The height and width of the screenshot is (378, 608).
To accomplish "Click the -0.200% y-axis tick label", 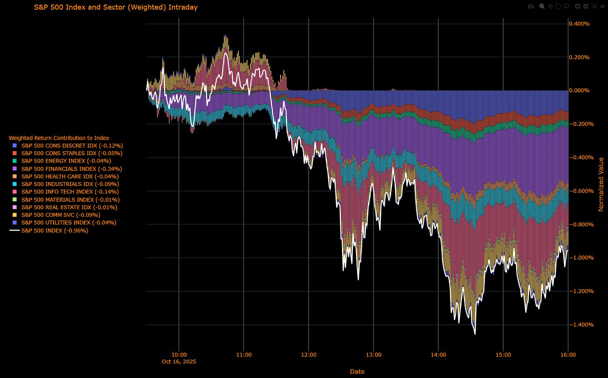I will [580, 124].
